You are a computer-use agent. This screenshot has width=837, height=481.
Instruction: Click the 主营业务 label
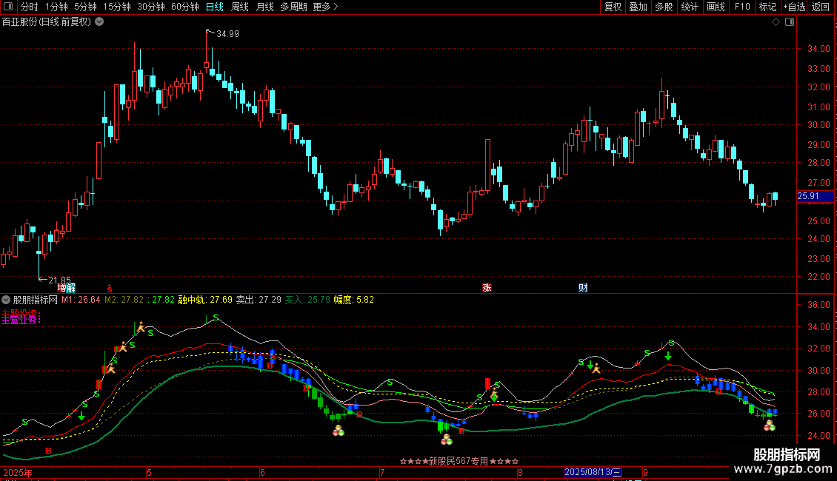pos(21,320)
